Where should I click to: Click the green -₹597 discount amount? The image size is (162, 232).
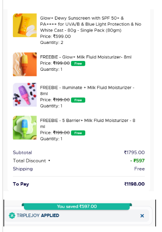[x=137, y=161]
